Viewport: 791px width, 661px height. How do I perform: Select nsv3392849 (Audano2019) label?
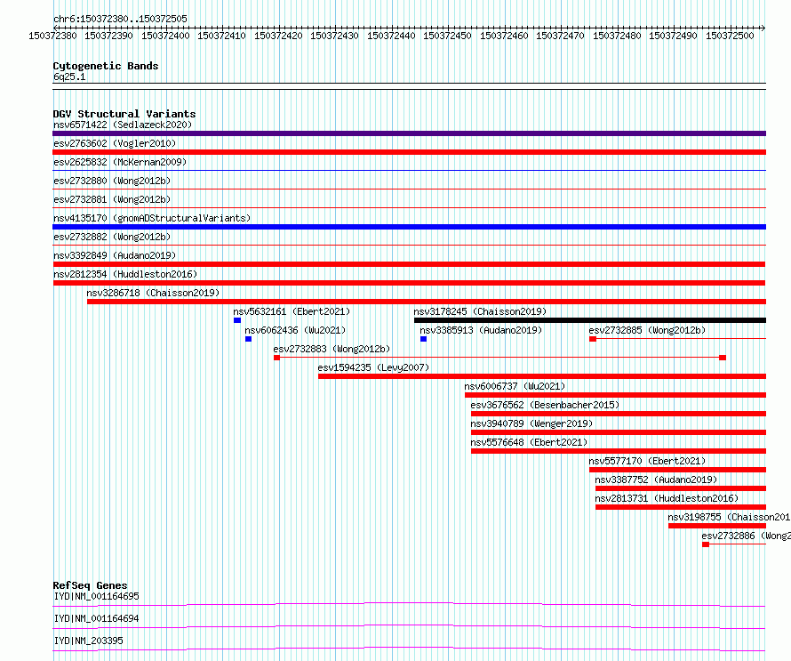[x=115, y=255]
